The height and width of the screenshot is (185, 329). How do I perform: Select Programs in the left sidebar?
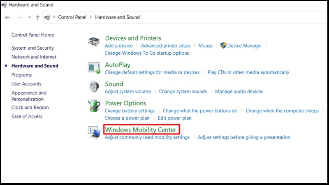click(22, 75)
